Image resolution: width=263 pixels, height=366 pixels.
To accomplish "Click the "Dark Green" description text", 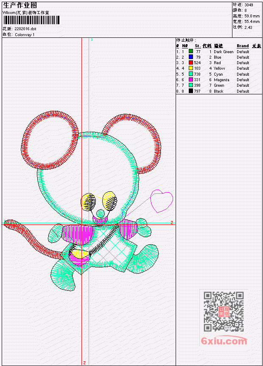I will tap(224, 51).
